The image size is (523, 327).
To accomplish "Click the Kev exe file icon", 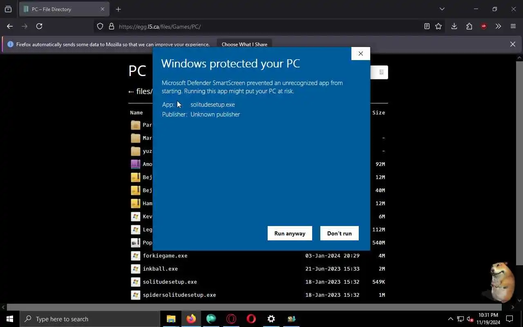I will [x=136, y=216].
